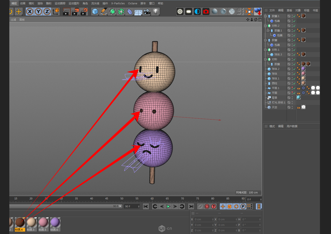Viewport: 331px width, 234px height.
Task: Lock the Y axis toolbar icon
Action: [x=38, y=11]
